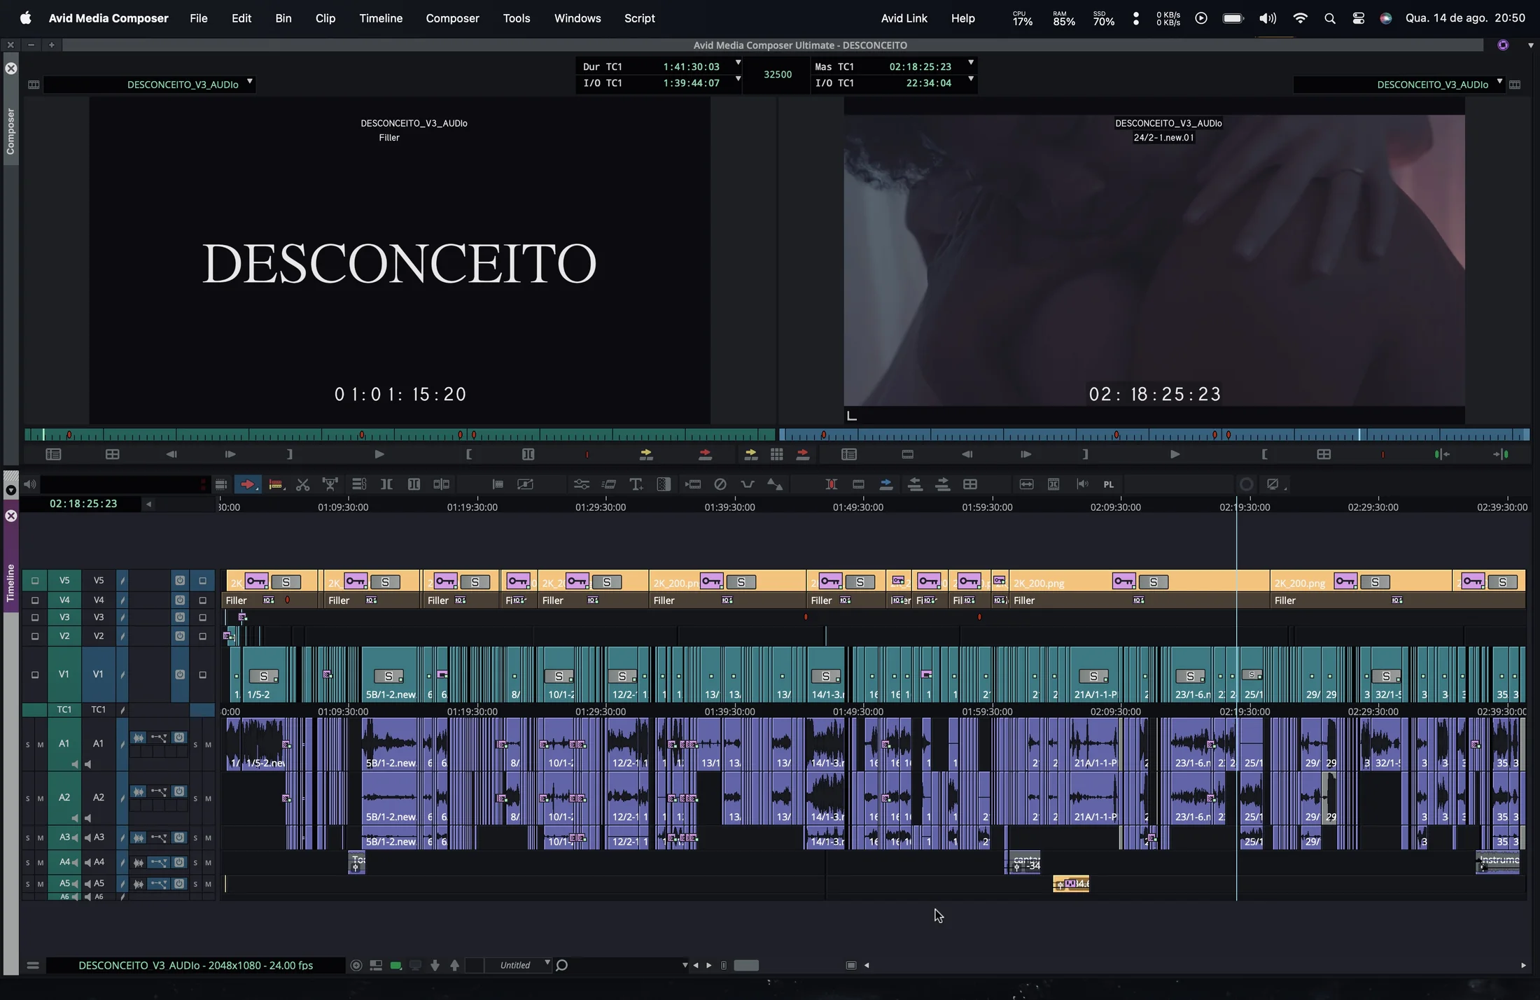Toggle the V1 track monitor checkbox on left
Screen dimensions: 1540x1000
[34, 675]
